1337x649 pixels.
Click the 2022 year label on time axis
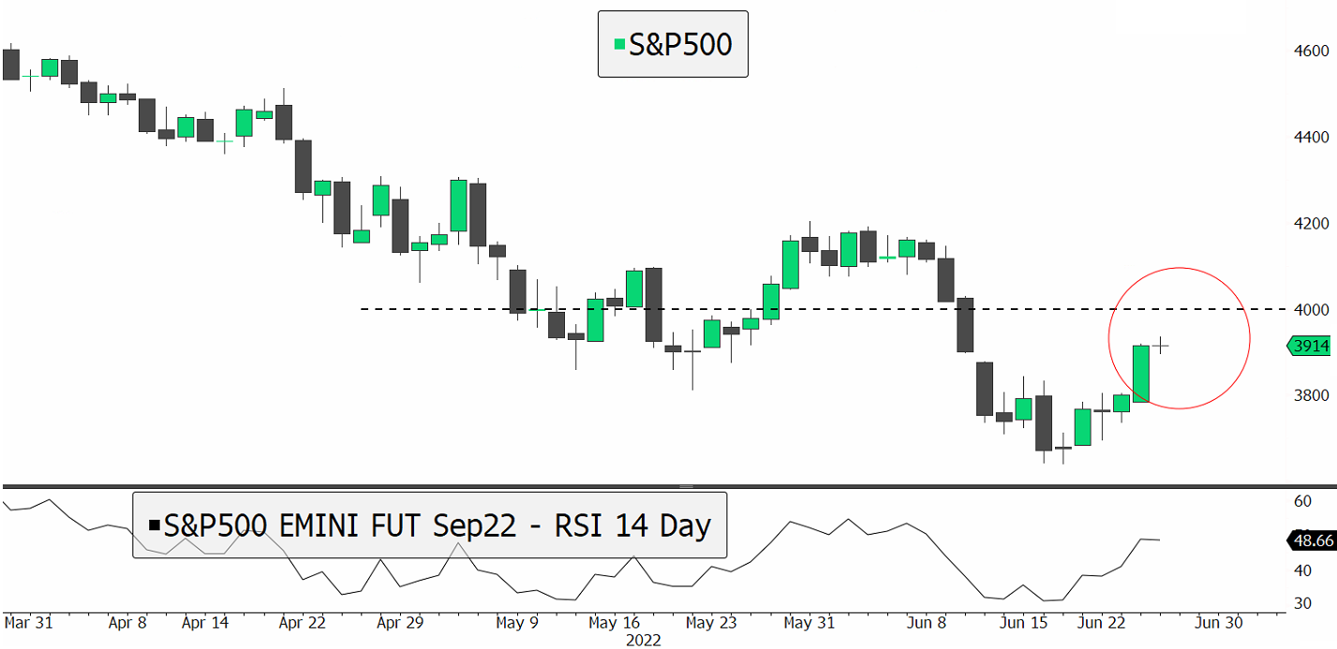coord(643,641)
